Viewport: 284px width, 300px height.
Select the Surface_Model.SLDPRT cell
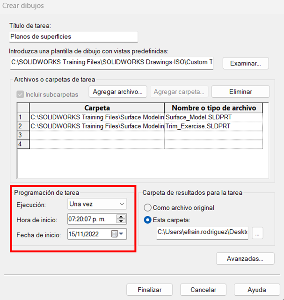[214, 117]
